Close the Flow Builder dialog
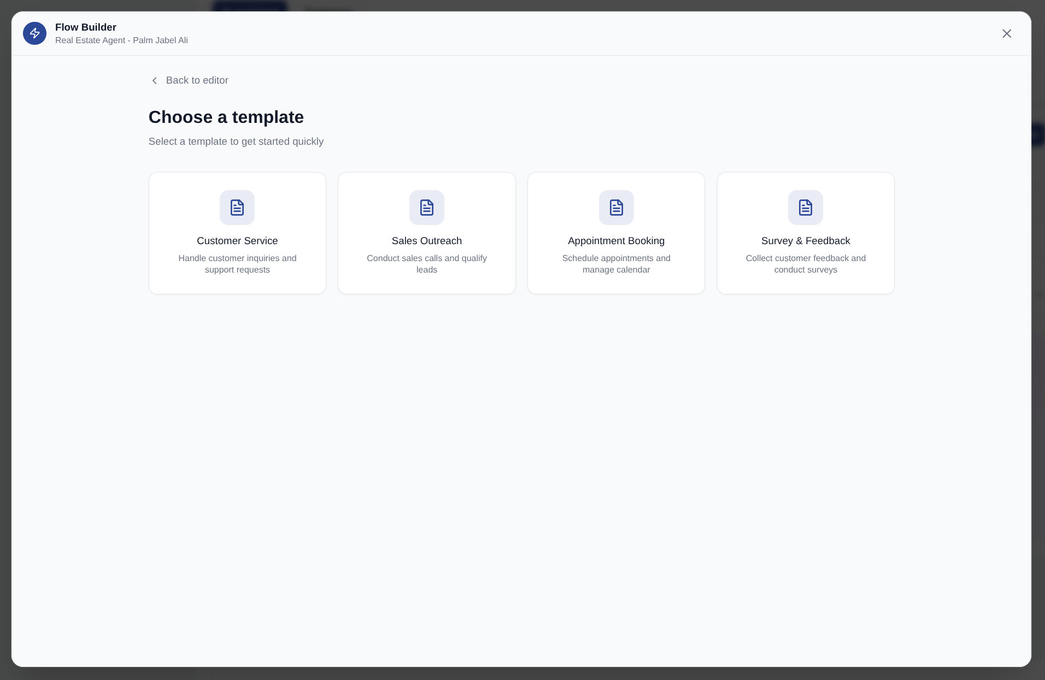This screenshot has height=680, width=1045. point(1007,33)
